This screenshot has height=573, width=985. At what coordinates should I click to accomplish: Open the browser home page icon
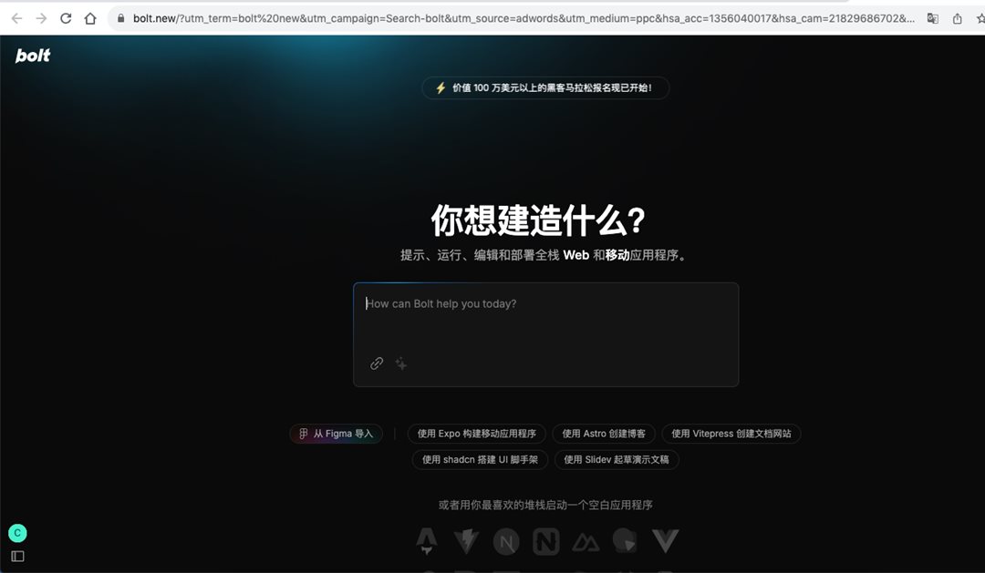90,18
